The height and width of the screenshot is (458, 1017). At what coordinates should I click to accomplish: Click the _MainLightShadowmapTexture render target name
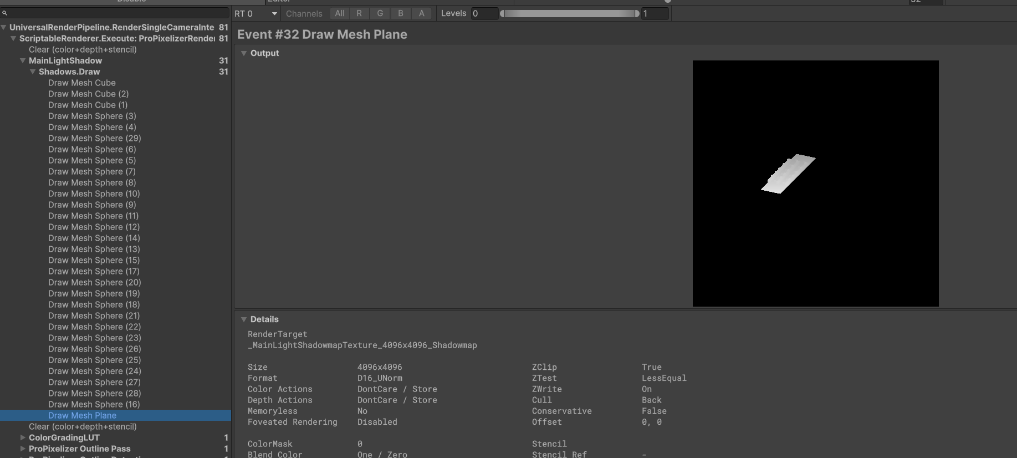tap(362, 345)
